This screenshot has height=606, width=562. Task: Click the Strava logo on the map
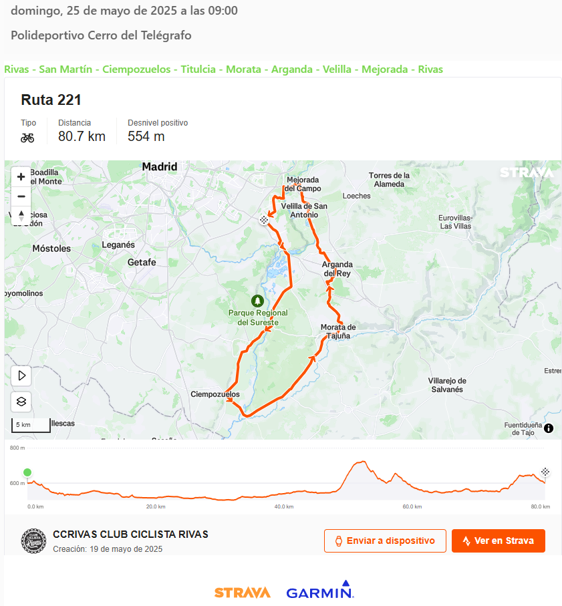527,172
